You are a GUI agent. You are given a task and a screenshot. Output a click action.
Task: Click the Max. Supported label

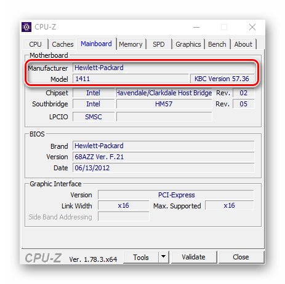tap(177, 206)
